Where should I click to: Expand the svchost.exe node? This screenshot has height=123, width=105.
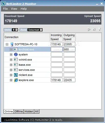click(x=11, y=49)
